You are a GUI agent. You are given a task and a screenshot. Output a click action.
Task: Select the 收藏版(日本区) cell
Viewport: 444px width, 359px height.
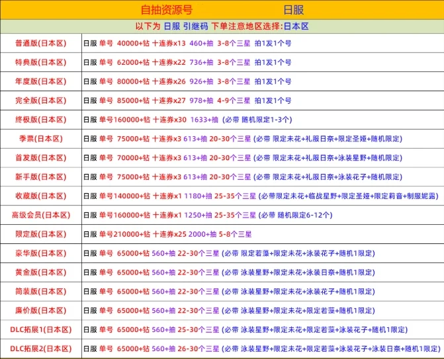pos(41,196)
